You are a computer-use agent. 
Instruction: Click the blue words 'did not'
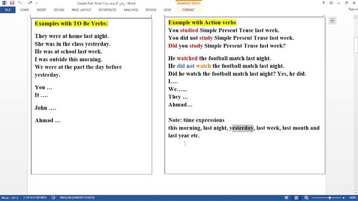coord(185,66)
